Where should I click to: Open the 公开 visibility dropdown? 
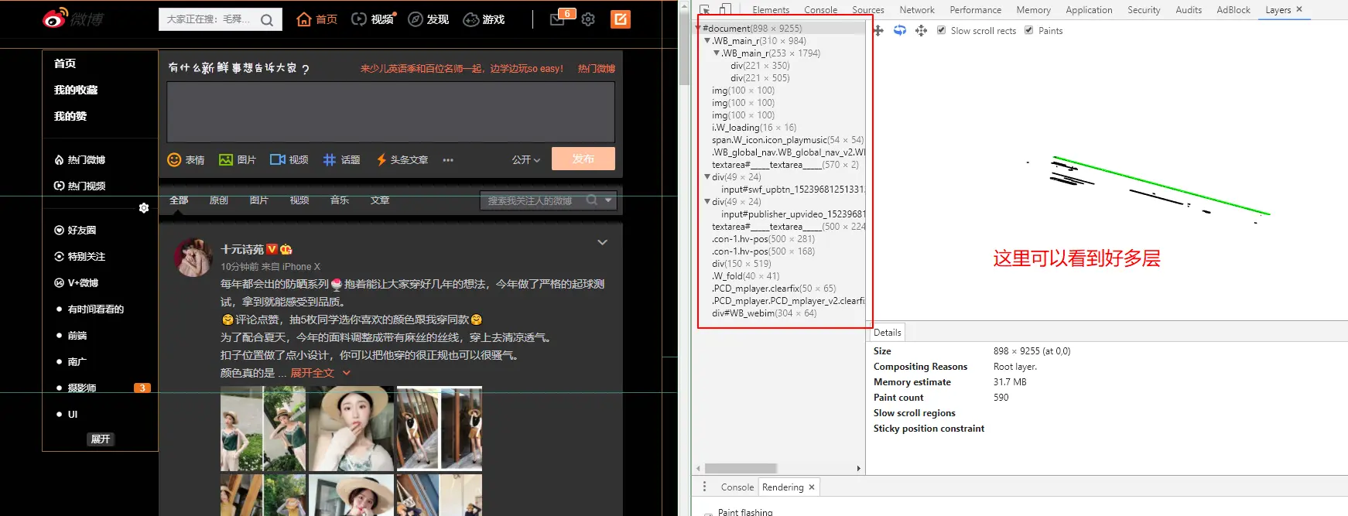[x=526, y=159]
